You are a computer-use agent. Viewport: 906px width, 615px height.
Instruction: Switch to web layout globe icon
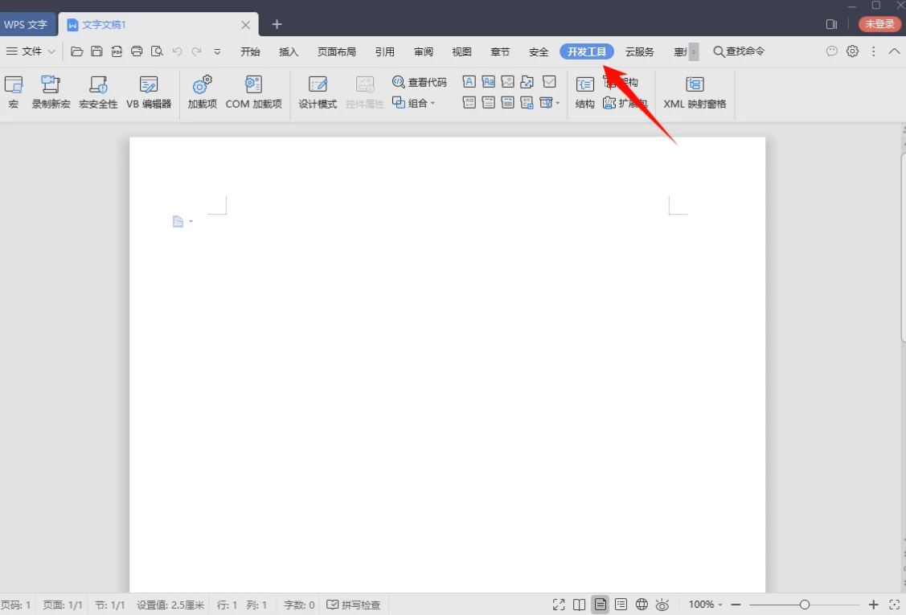(642, 605)
